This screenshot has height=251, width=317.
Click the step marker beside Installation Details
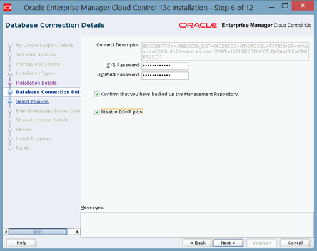pyautogui.click(x=10, y=83)
